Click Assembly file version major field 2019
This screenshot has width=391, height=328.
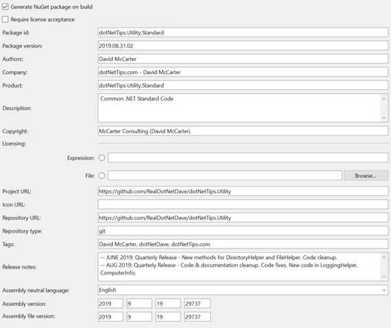coord(110,316)
